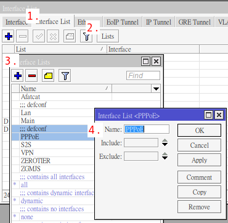This screenshot has height=223, width=228.
Task: Expand the Exclude field arrows
Action: (165, 156)
